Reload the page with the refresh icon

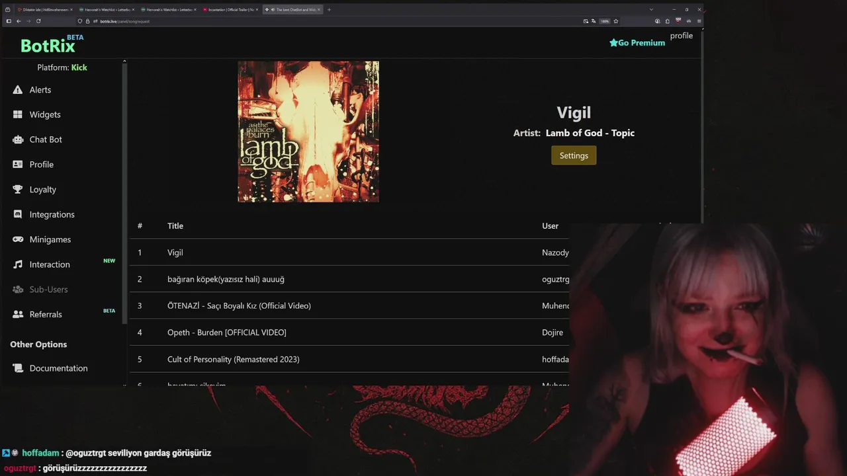[x=38, y=21]
